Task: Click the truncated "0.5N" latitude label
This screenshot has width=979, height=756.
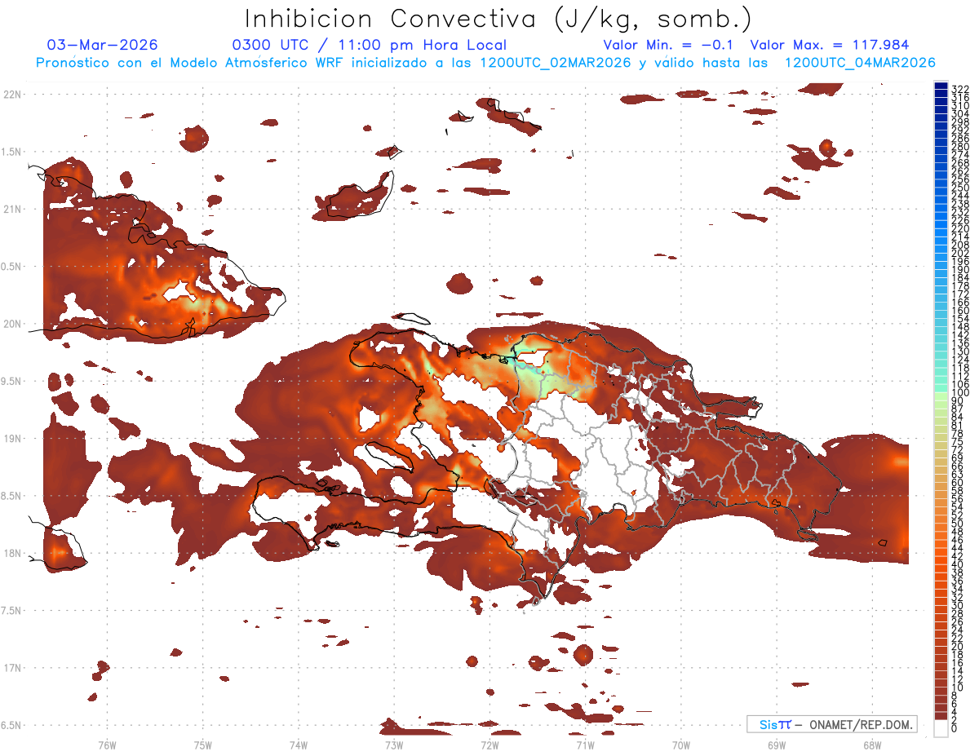Action: pyautogui.click(x=12, y=267)
